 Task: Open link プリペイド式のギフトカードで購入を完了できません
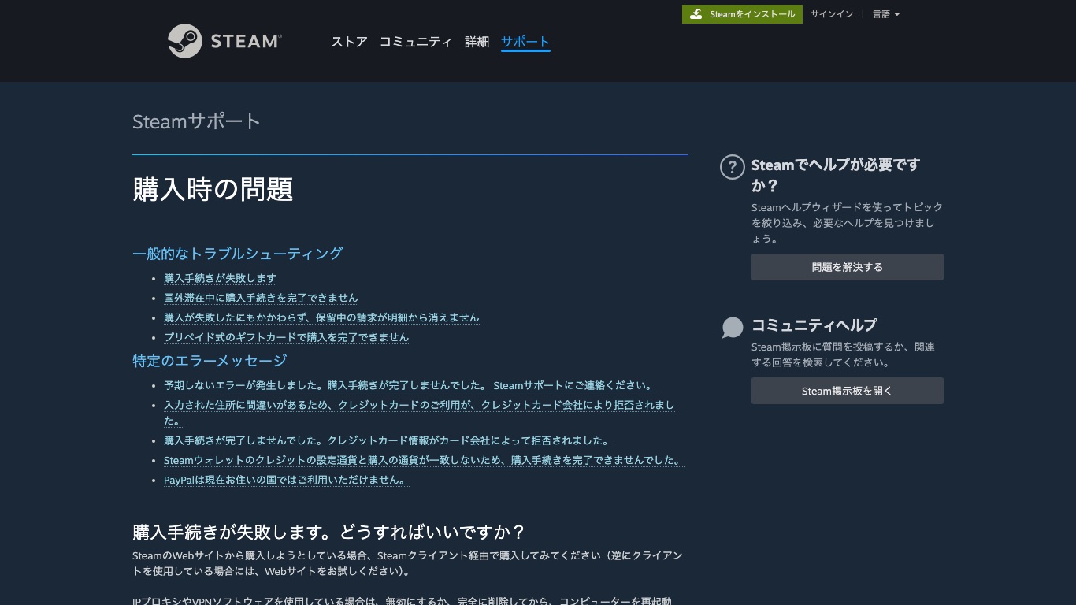pyautogui.click(x=287, y=337)
